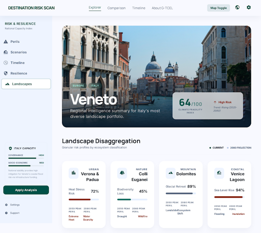Click the Support help icon
Image resolution: width=261 pixels, height=233 pixels.
tap(7, 213)
